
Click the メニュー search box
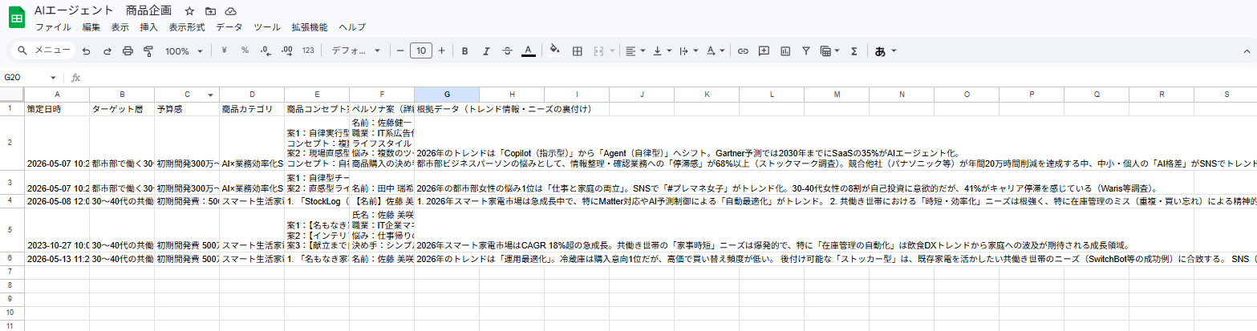(x=45, y=50)
